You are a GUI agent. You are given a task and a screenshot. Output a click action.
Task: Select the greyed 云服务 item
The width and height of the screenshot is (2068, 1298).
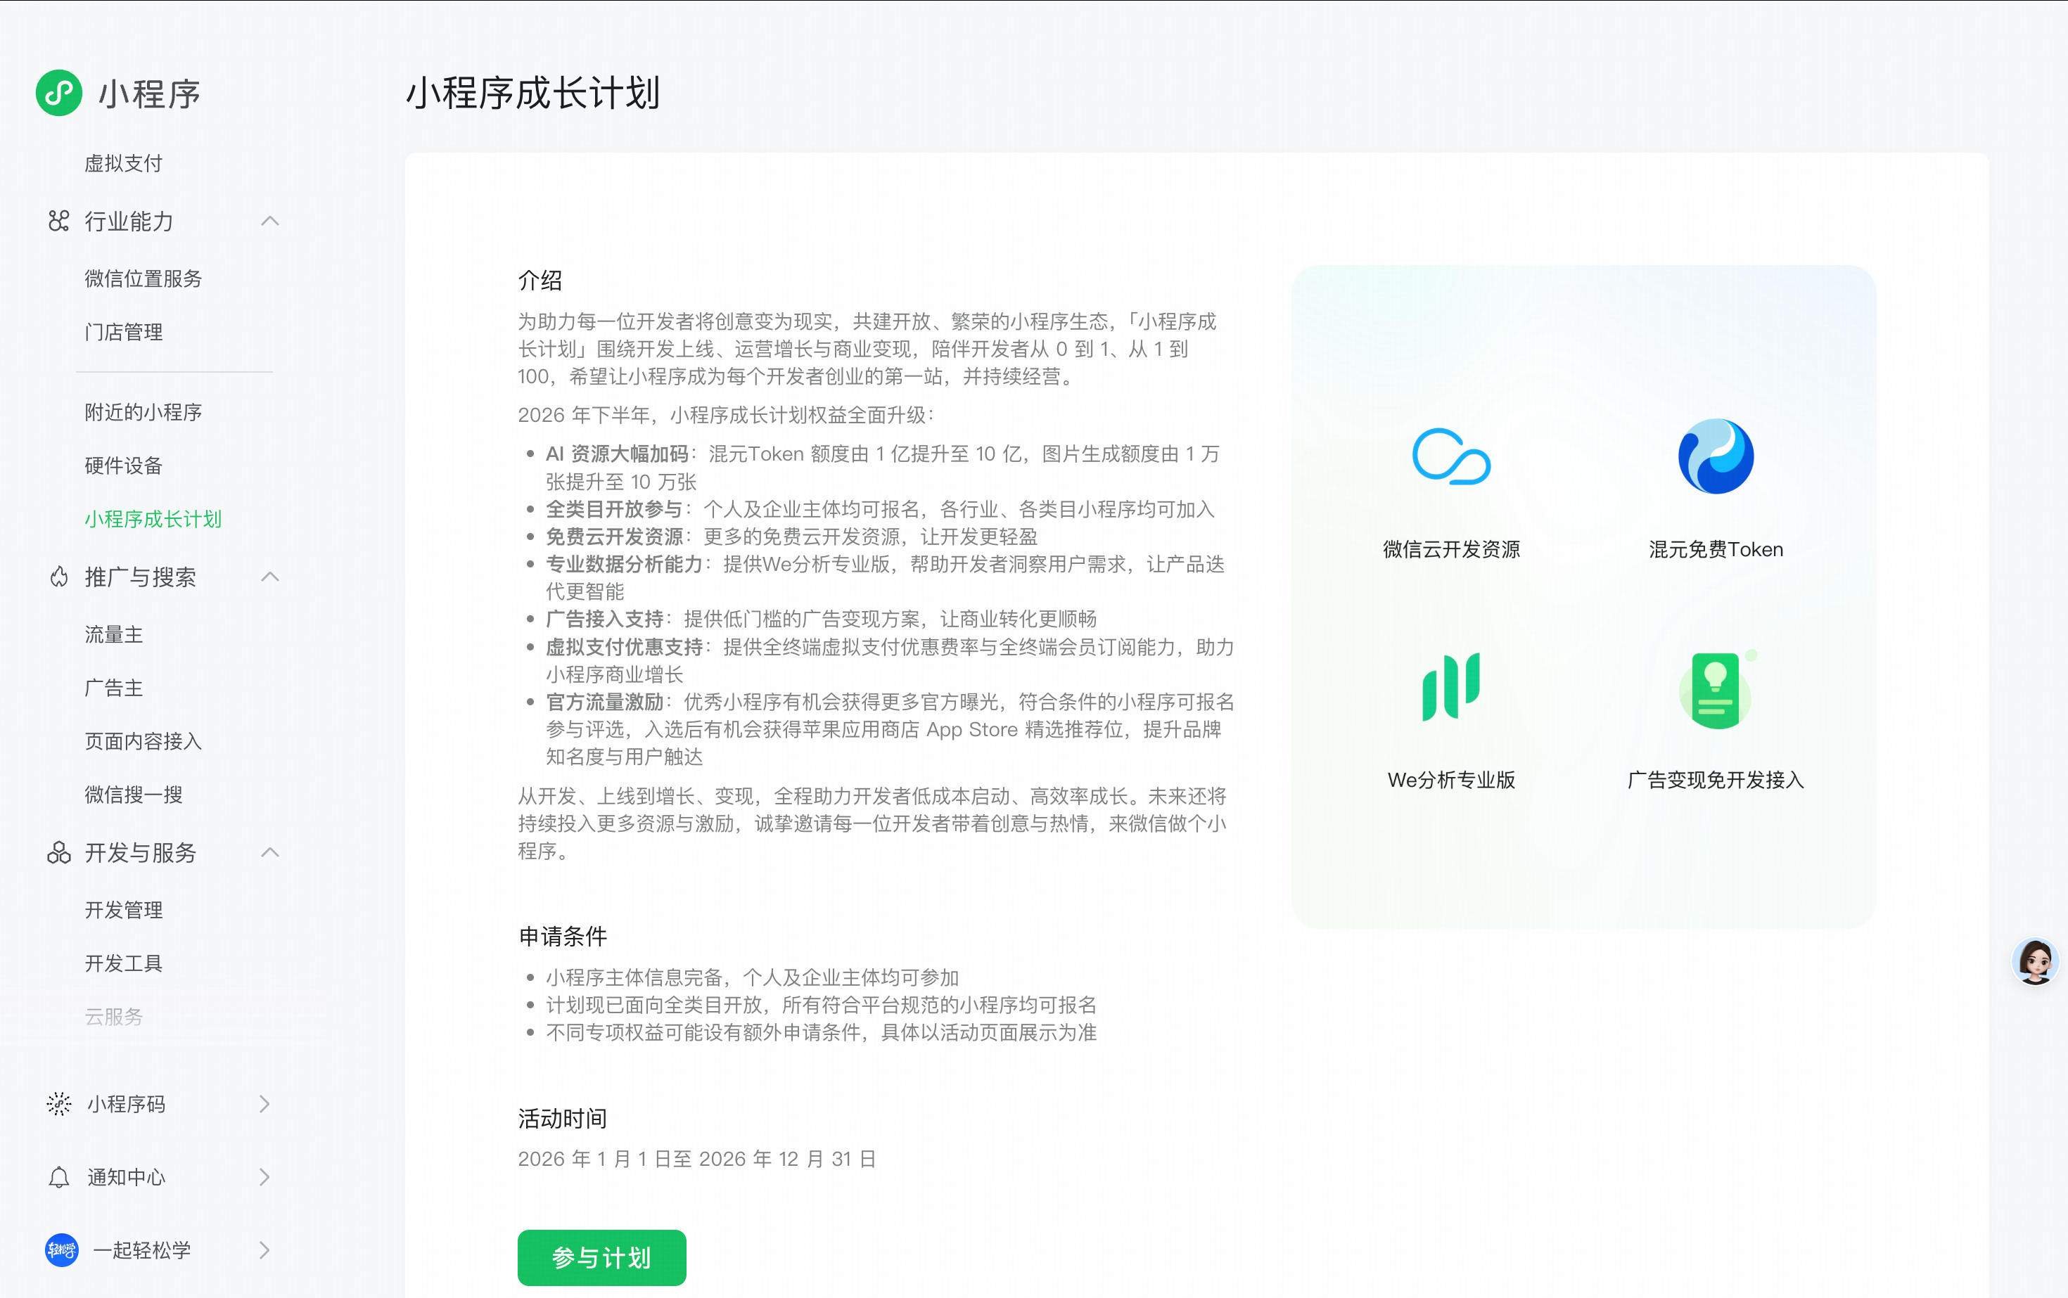pyautogui.click(x=113, y=1017)
